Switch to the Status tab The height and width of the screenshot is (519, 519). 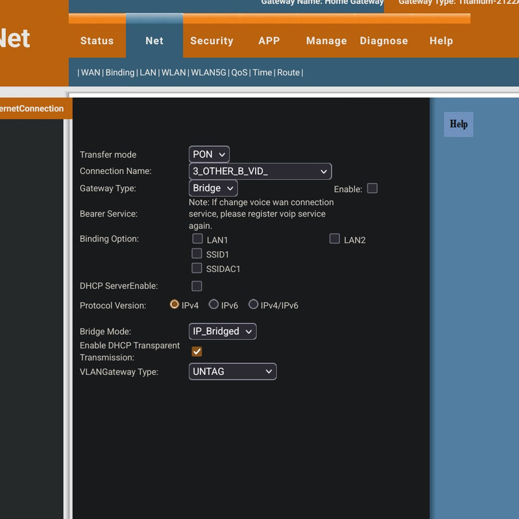96,41
